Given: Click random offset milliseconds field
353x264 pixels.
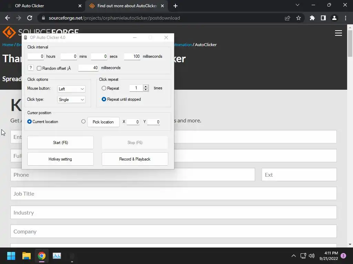Looking at the screenshot, I should coord(88,68).
